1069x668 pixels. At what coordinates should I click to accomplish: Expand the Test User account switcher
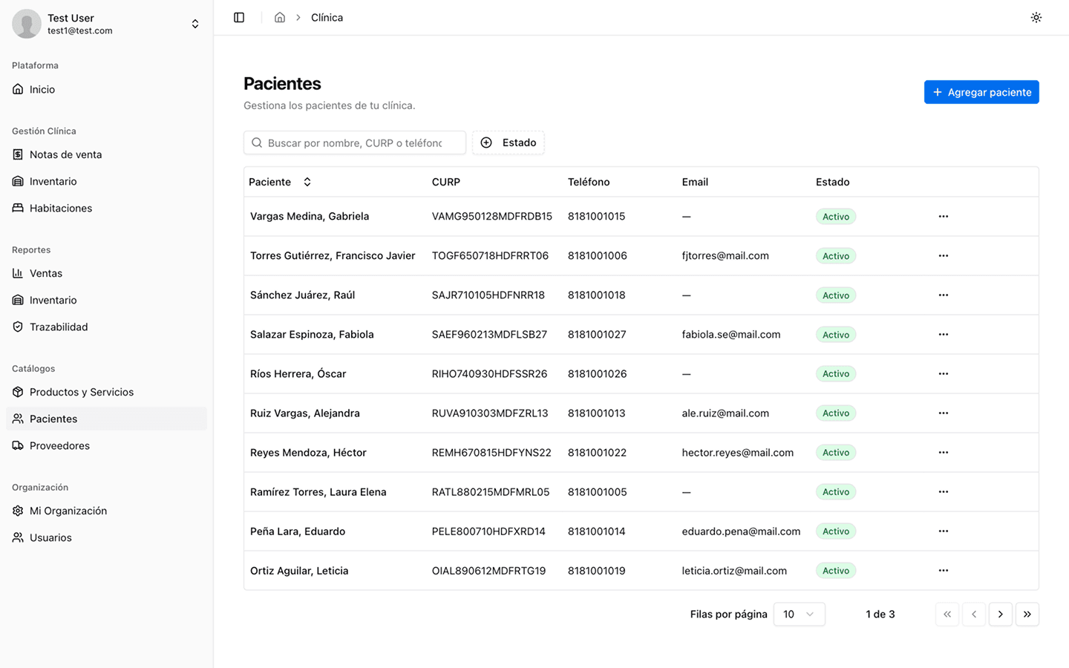point(194,24)
